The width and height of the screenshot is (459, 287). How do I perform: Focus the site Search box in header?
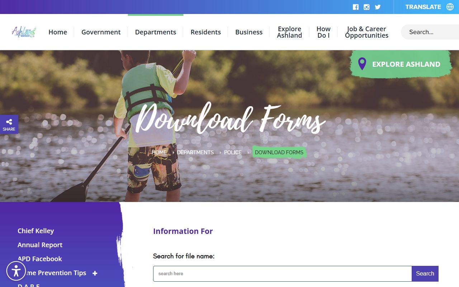[x=430, y=32]
